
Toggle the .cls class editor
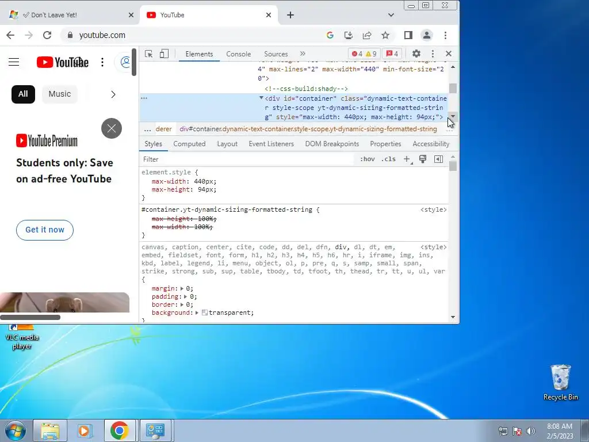tap(388, 159)
